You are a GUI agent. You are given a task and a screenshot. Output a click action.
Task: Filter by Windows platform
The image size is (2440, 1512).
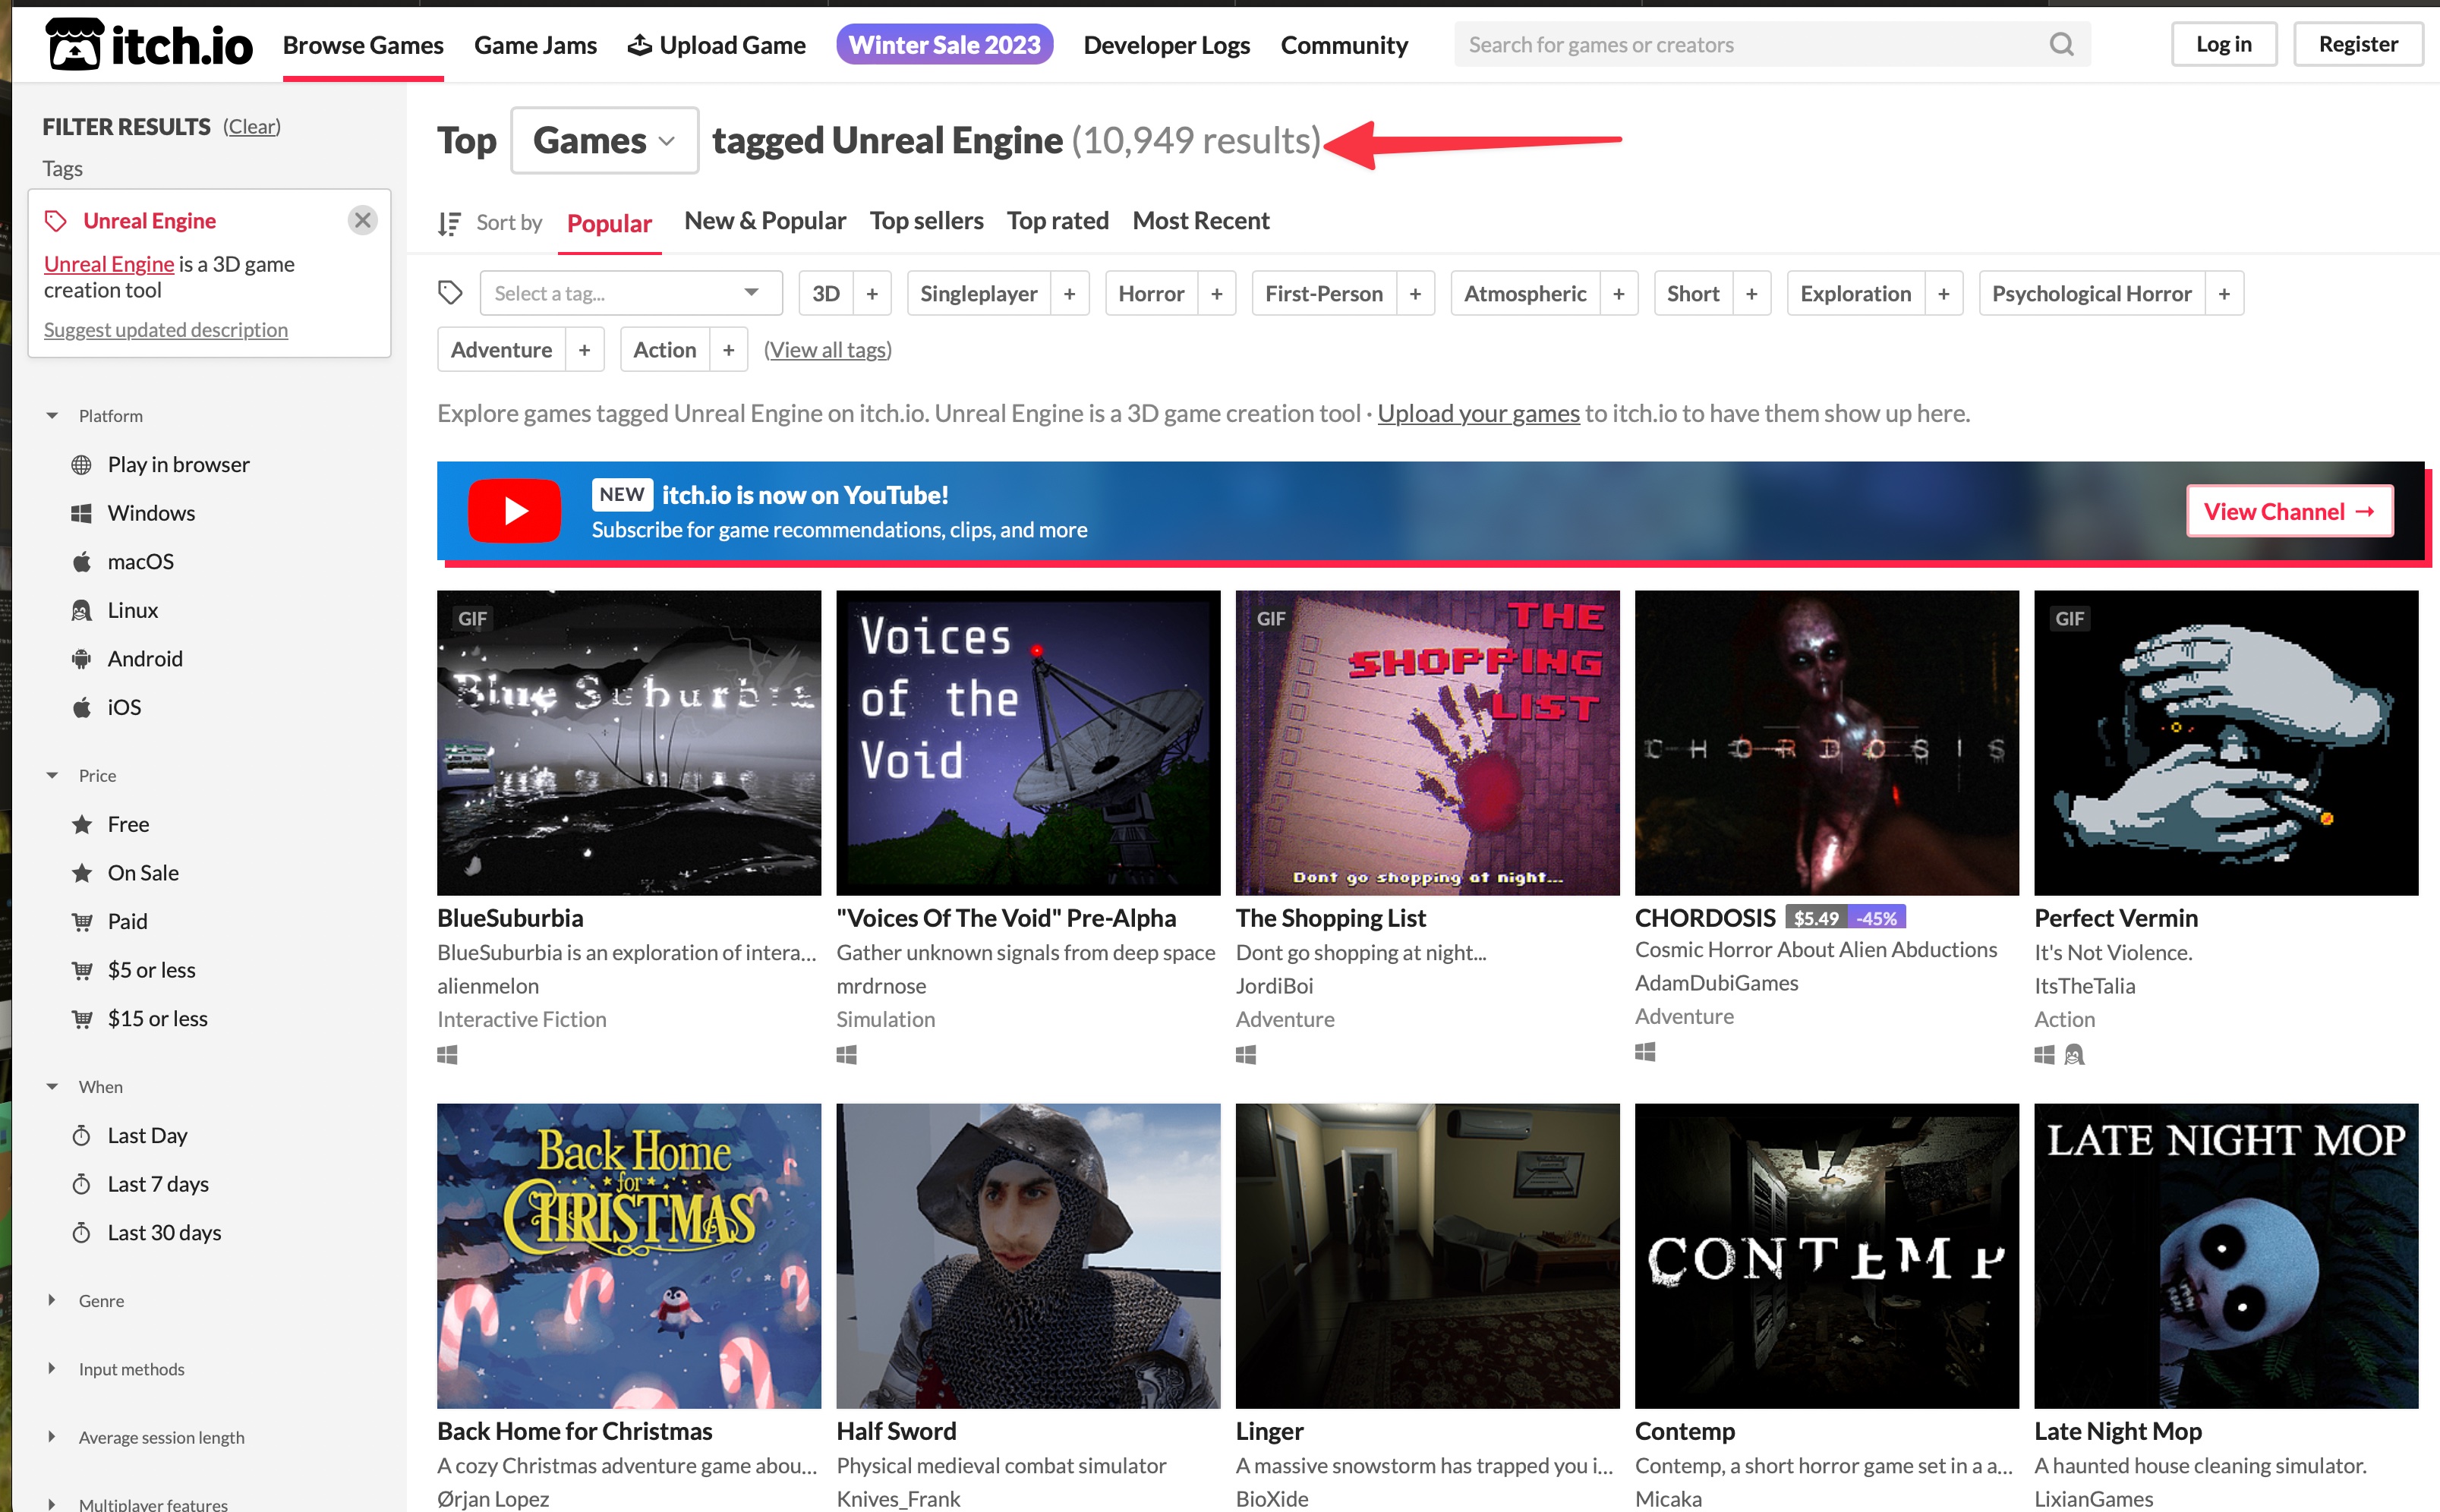pyautogui.click(x=151, y=513)
